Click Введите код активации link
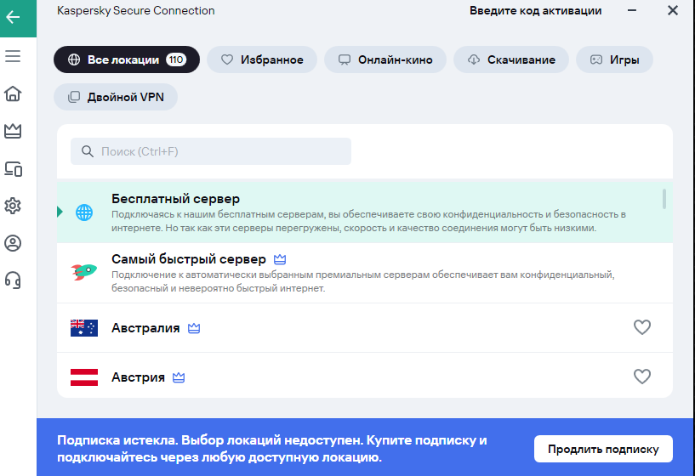695x476 pixels. pyautogui.click(x=535, y=11)
